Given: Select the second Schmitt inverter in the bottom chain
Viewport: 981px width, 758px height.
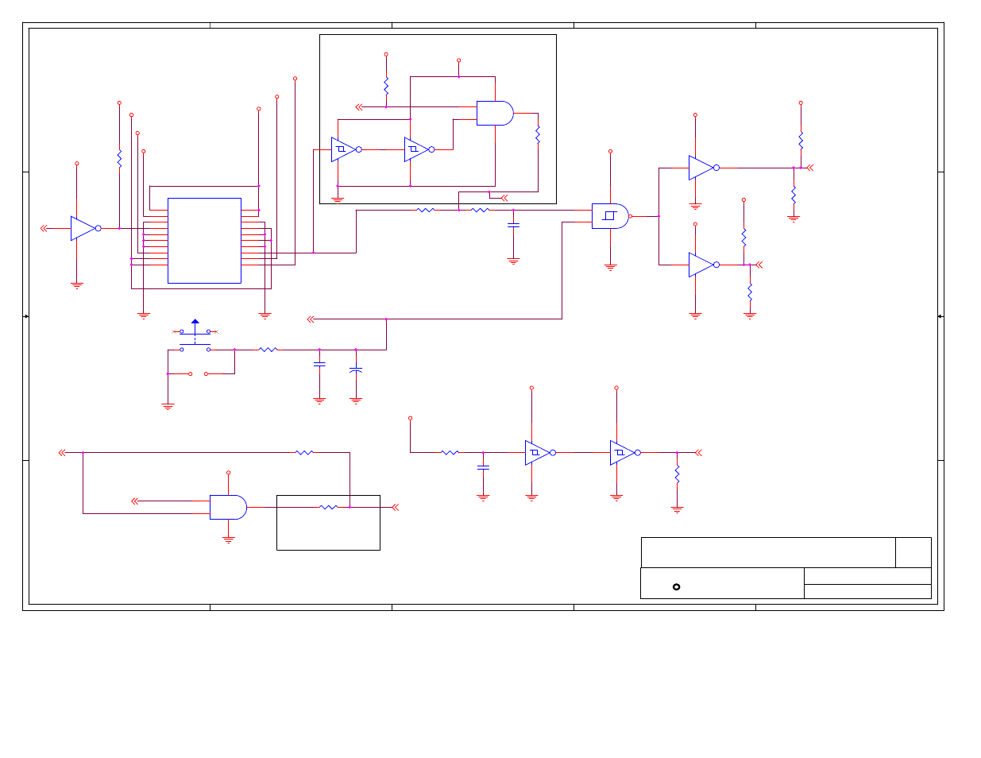Looking at the screenshot, I should (625, 453).
